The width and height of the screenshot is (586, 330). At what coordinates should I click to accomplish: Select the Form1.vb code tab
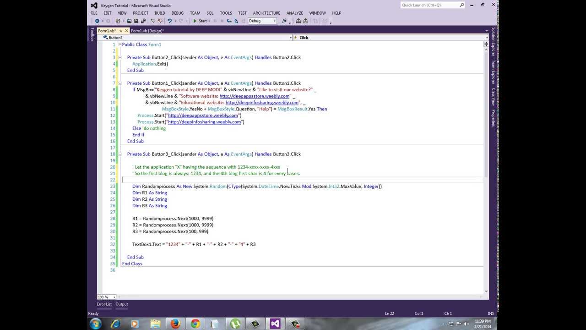point(107,31)
